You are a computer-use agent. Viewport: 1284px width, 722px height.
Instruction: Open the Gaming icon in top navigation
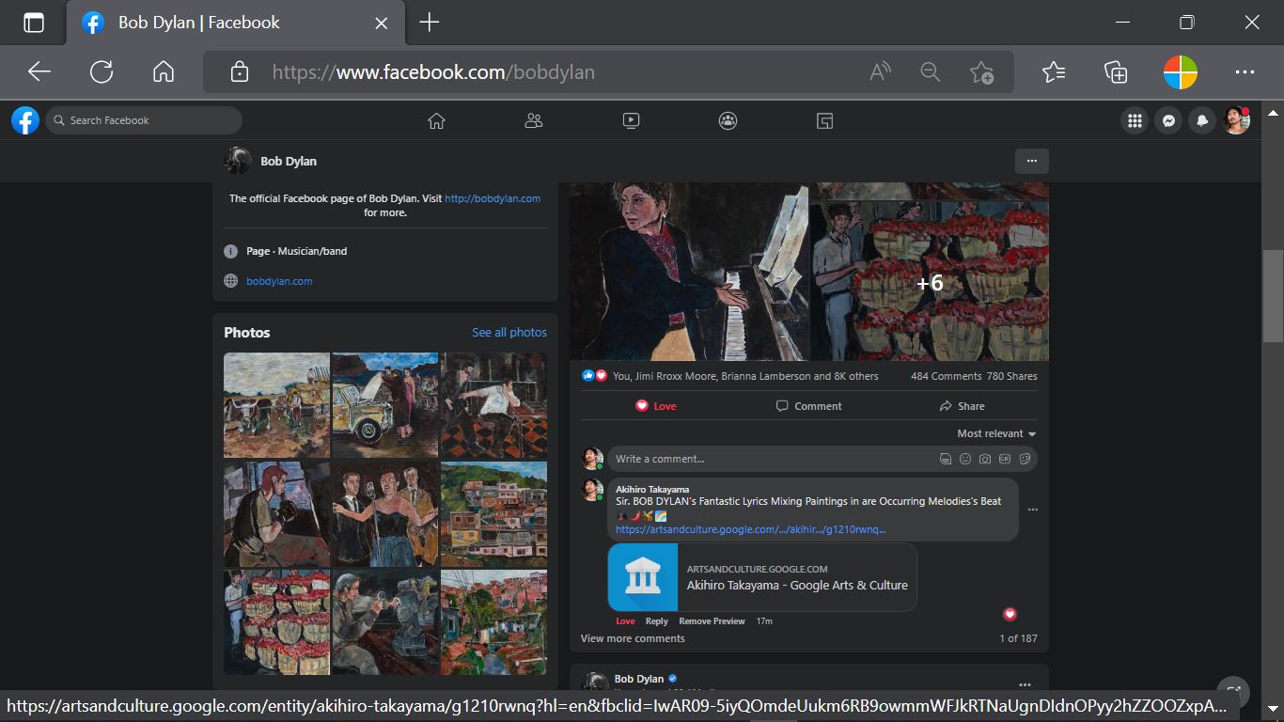[x=824, y=120]
